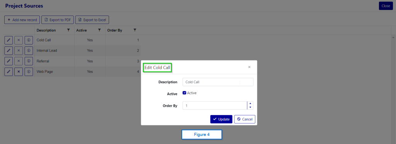Select the Web Page description cell
This screenshot has height=144, width=396.
54,72
